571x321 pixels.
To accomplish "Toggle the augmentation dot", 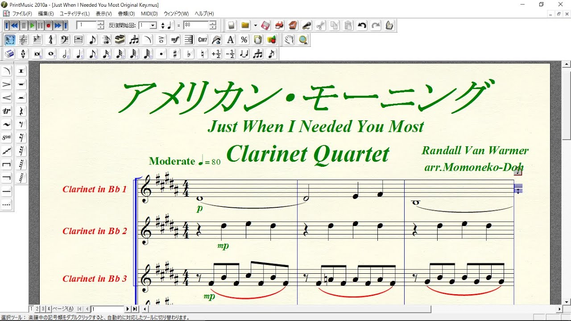I will (x=161, y=54).
